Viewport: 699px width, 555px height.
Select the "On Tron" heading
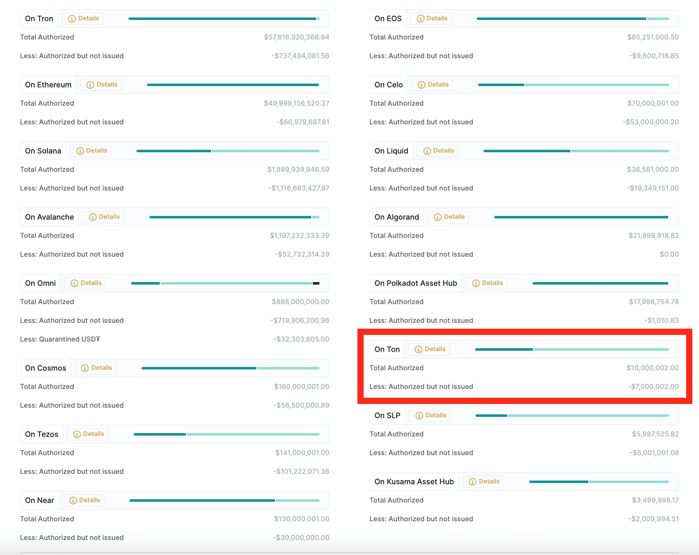pos(39,19)
